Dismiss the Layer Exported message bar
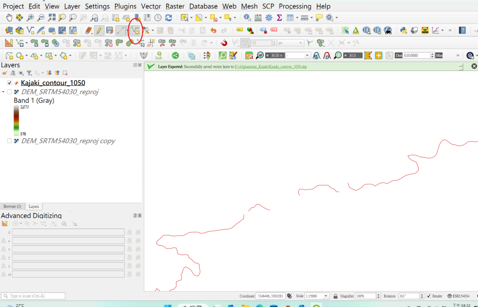 pos(474,66)
